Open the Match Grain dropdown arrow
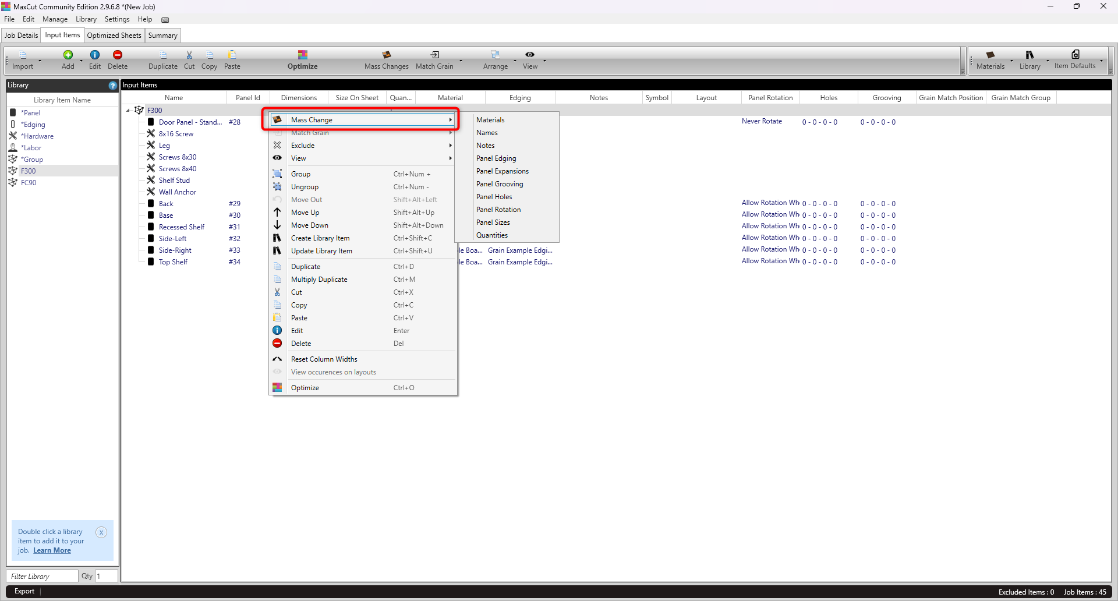The image size is (1118, 601). coord(461,61)
